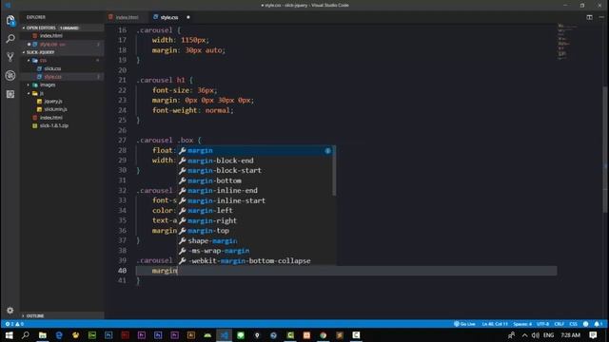Collapse the SLICK-JQUERY project section

tap(61, 52)
